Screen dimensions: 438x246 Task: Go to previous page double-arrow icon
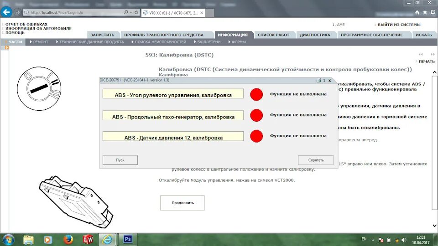[421, 54]
